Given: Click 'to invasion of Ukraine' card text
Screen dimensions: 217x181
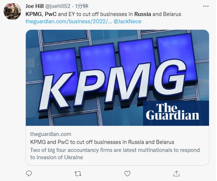Looking at the screenshot, I should 57,157.
